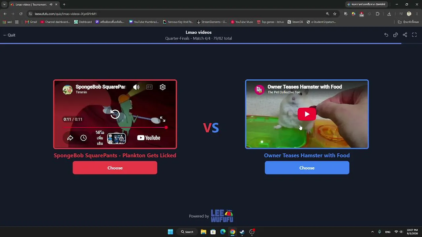
Task: Open File Explorer from the taskbar
Action: pos(203,232)
